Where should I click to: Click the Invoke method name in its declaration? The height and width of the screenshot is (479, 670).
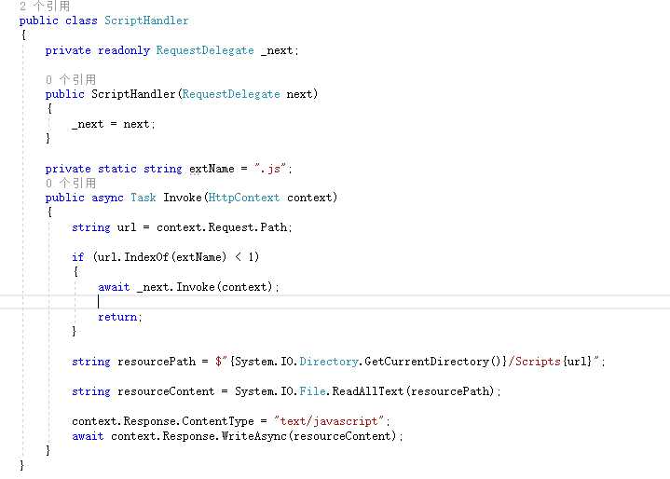click(183, 198)
